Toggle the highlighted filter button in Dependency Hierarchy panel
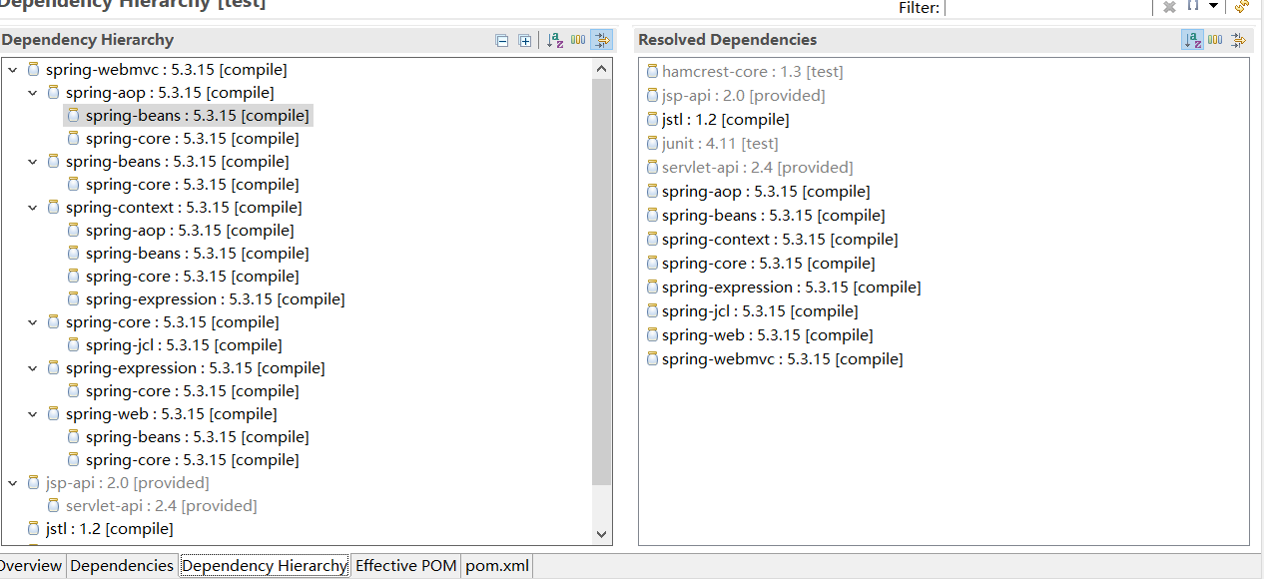Screen dimensions: 1264x579 (x=601, y=40)
